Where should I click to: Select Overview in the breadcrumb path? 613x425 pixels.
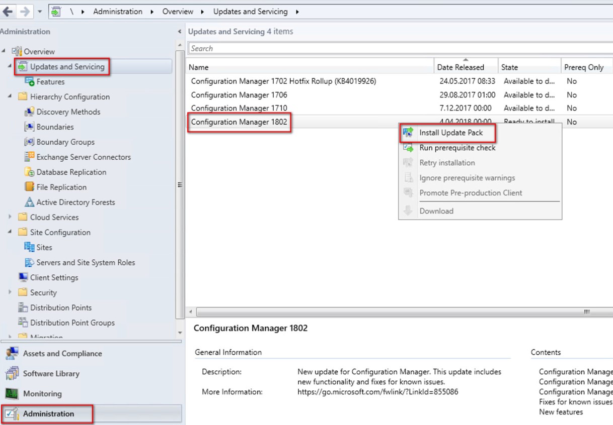coord(178,11)
